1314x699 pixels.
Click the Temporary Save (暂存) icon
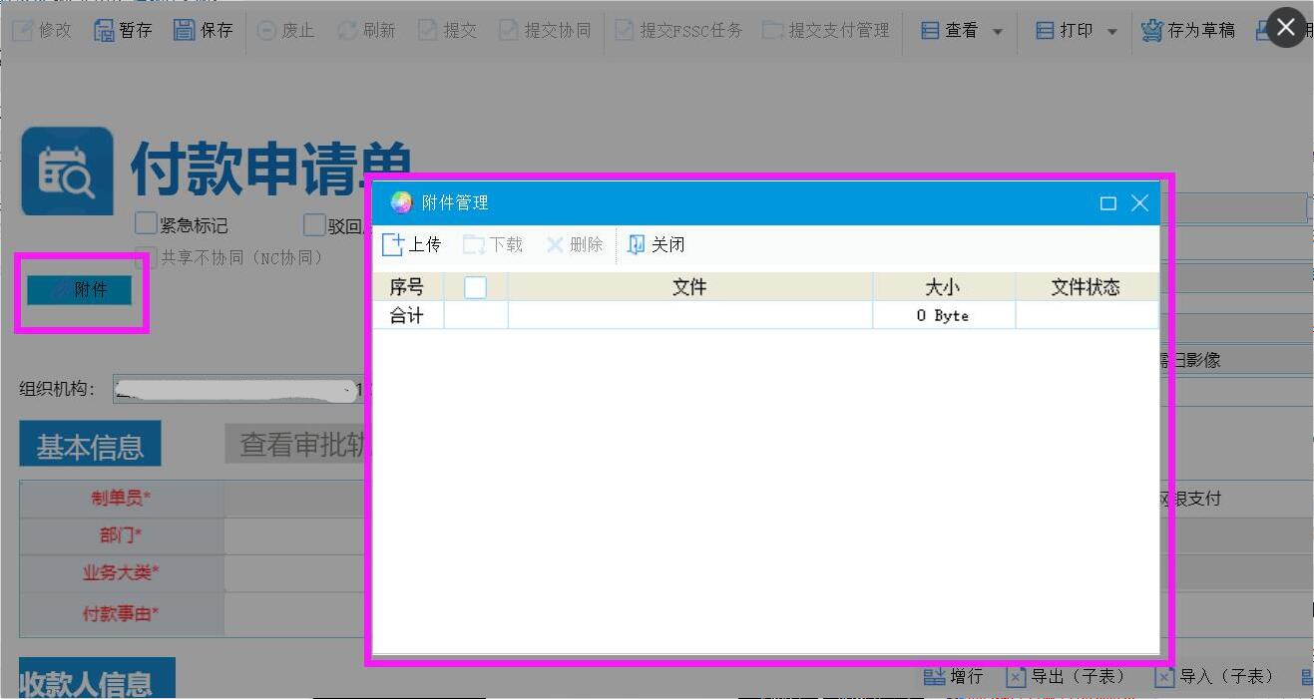point(104,30)
